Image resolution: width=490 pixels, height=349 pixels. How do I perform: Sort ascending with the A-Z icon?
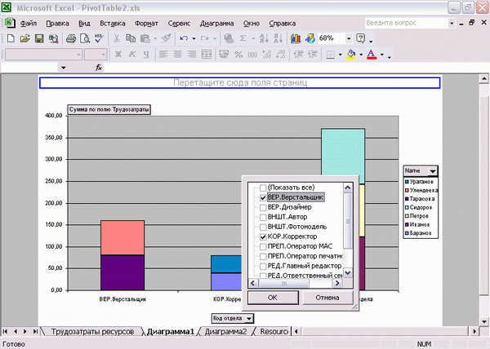[x=264, y=38]
